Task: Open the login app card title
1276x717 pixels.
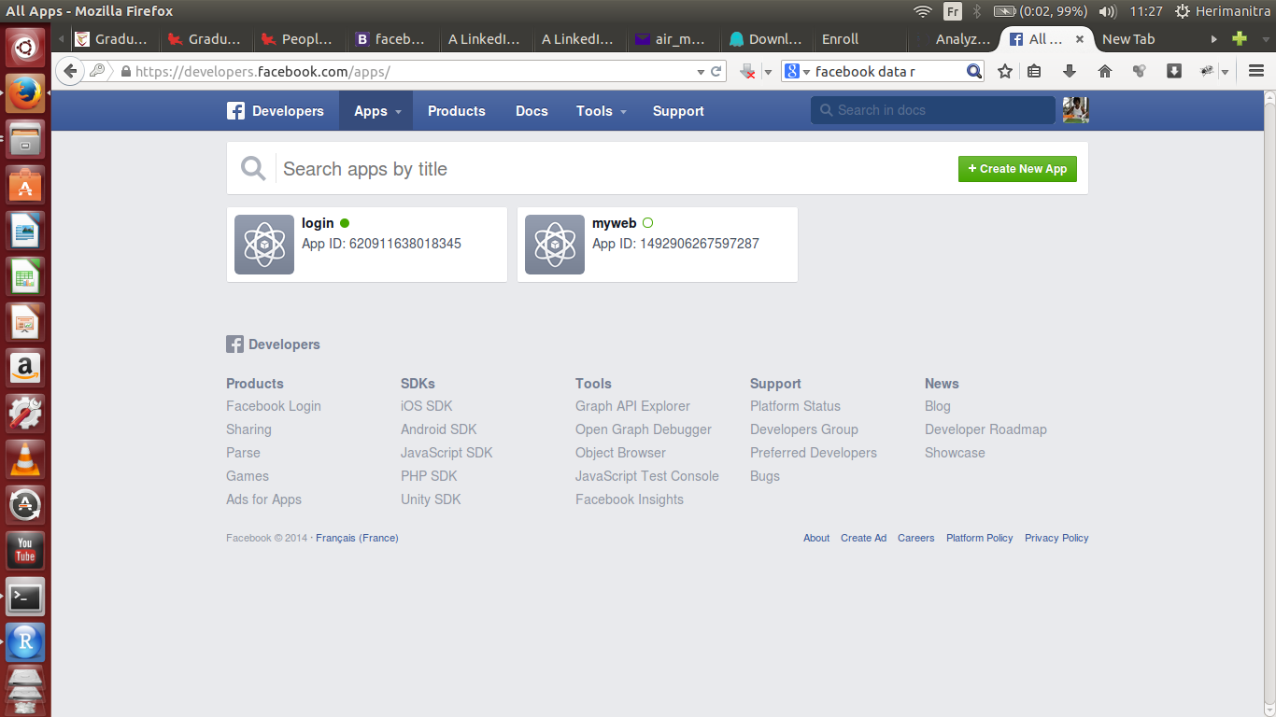Action: point(318,223)
